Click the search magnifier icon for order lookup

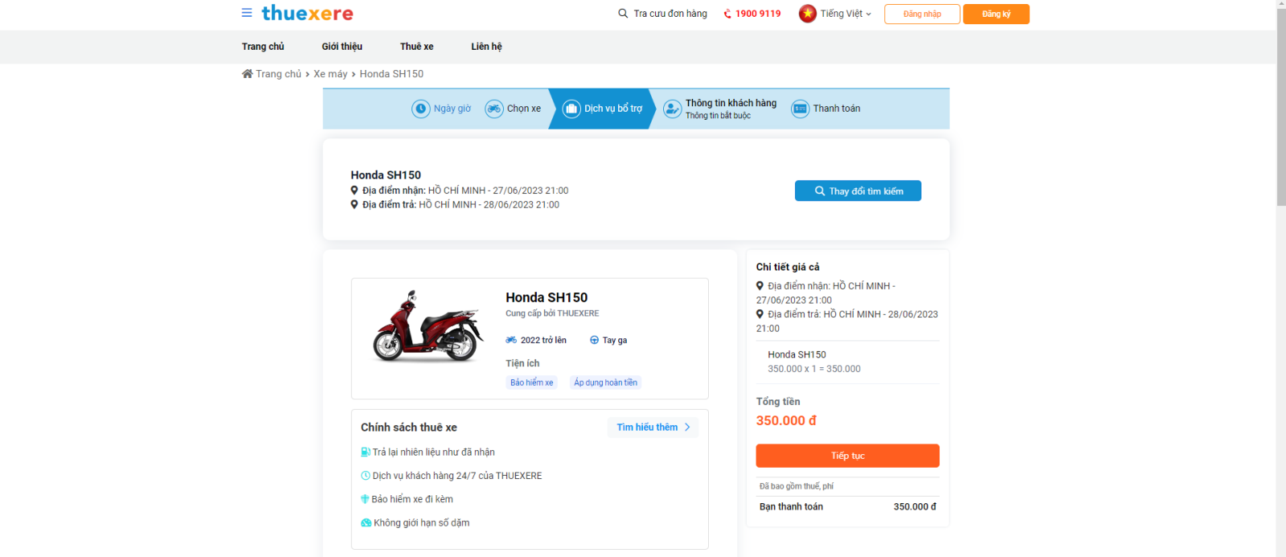point(623,14)
